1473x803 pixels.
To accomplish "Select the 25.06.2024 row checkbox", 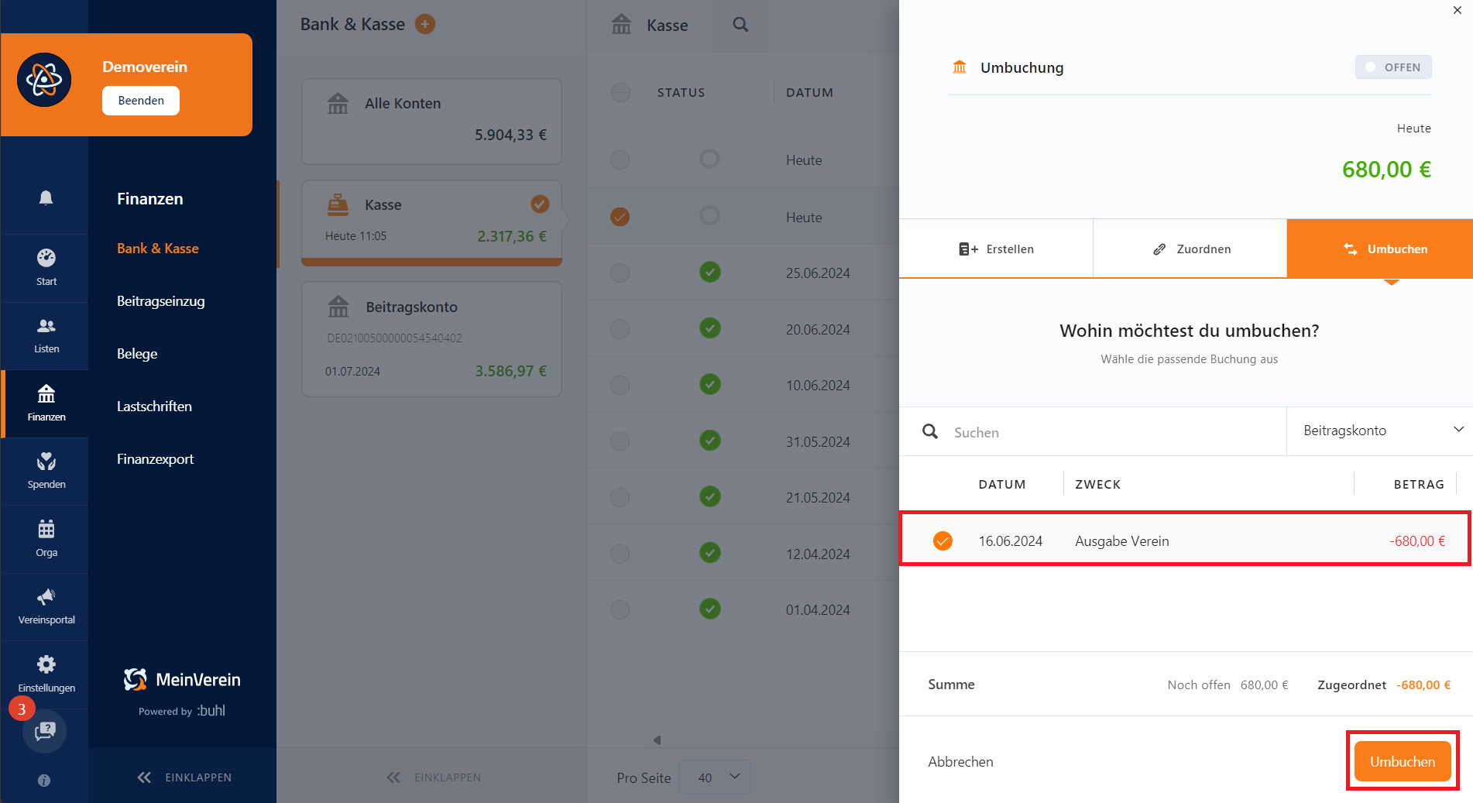I will coord(620,273).
